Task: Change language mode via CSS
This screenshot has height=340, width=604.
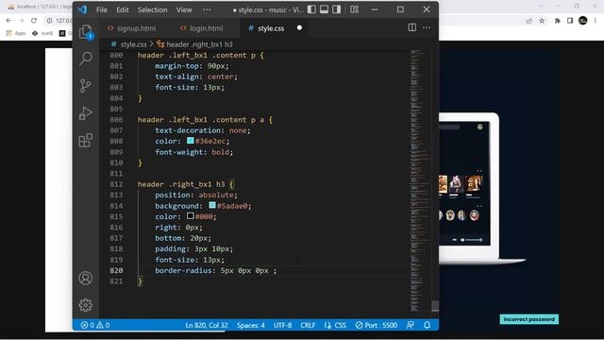Action: point(335,325)
